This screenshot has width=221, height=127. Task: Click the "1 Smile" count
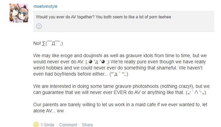tap(47, 125)
